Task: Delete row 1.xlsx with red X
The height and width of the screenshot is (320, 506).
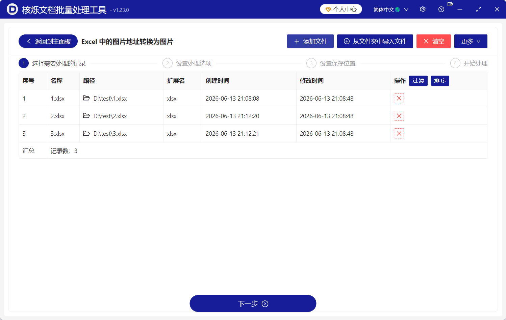Action: [399, 98]
